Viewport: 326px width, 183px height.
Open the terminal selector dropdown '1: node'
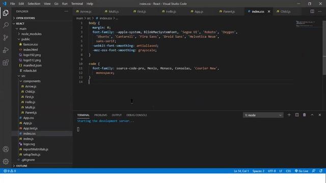click(263, 115)
